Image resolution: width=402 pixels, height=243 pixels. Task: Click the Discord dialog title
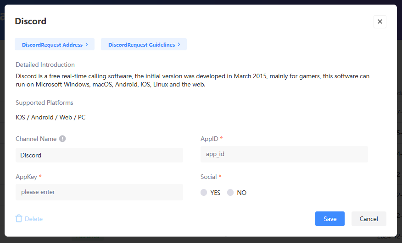(30, 21)
